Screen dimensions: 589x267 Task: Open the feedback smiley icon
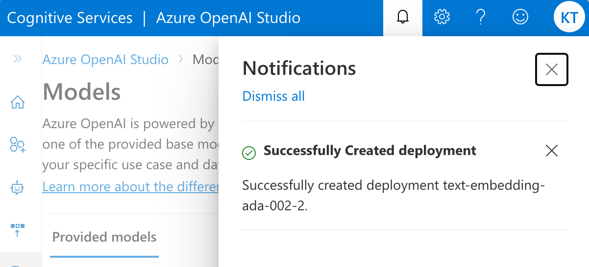point(520,18)
